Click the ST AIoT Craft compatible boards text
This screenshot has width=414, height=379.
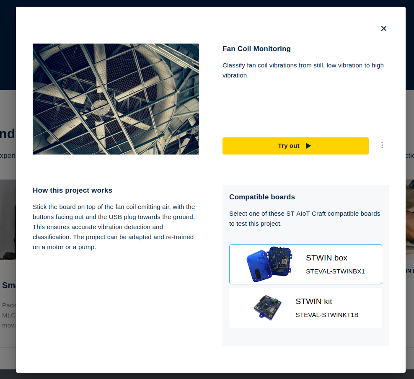(x=305, y=219)
